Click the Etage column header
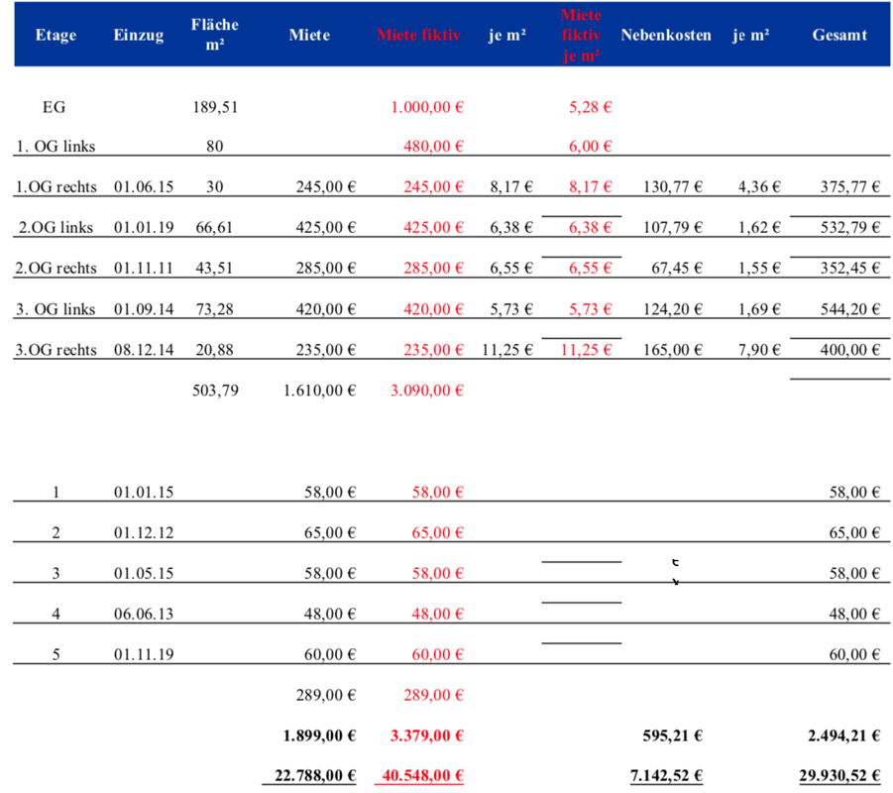This screenshot has width=893, height=793. 56,35
